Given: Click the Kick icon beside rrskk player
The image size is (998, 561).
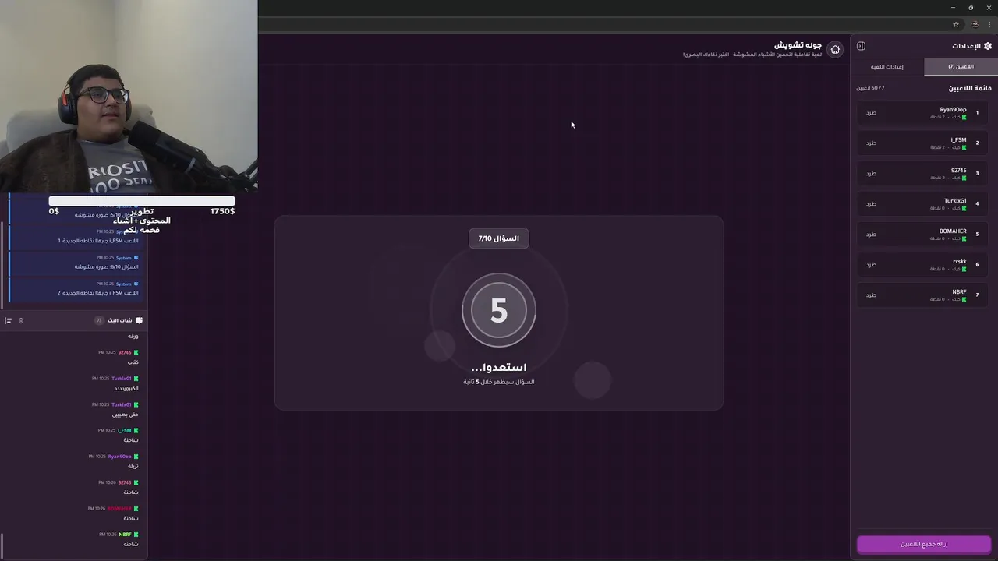Looking at the screenshot, I should click(x=964, y=269).
